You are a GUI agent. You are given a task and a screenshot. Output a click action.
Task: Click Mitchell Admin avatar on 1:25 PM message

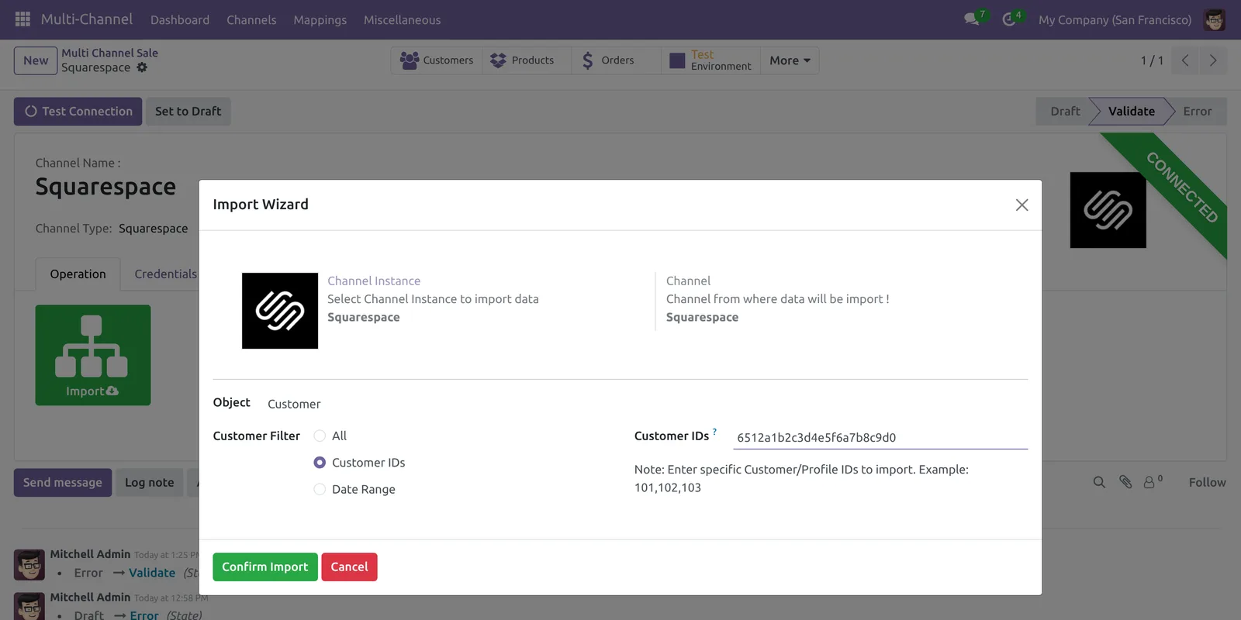[29, 564]
